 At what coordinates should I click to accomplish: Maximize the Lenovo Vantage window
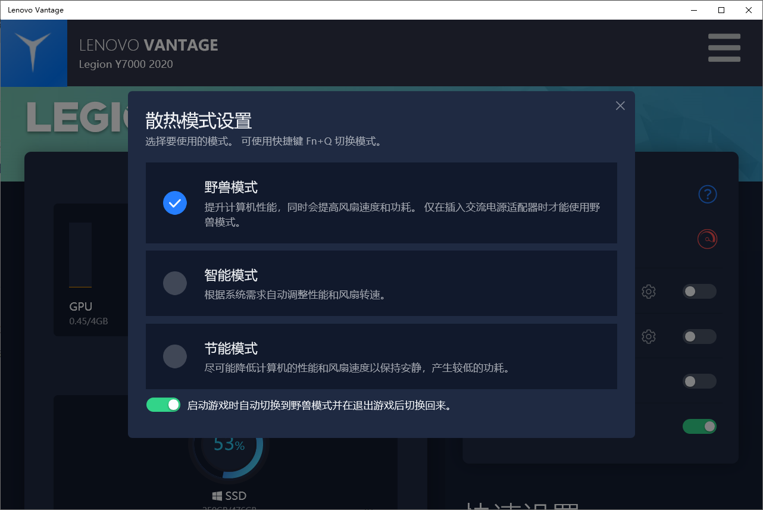[721, 10]
